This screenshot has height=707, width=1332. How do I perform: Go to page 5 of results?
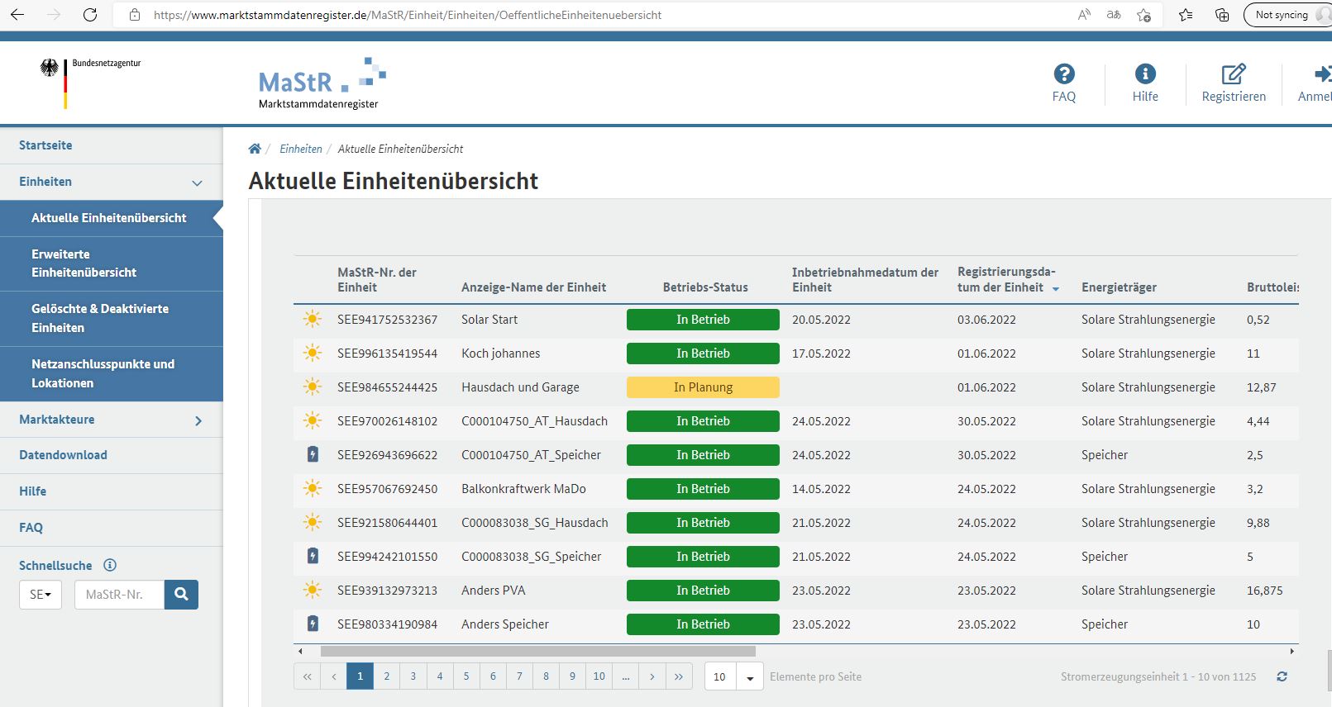coord(466,676)
